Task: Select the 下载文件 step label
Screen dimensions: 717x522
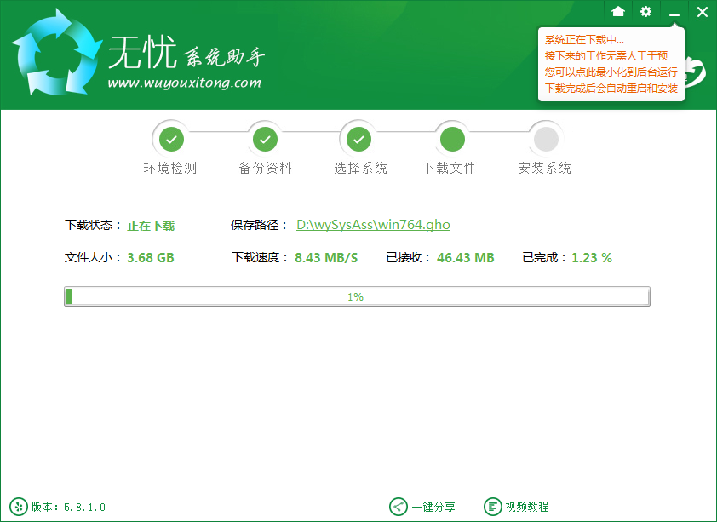Action: coord(450,169)
